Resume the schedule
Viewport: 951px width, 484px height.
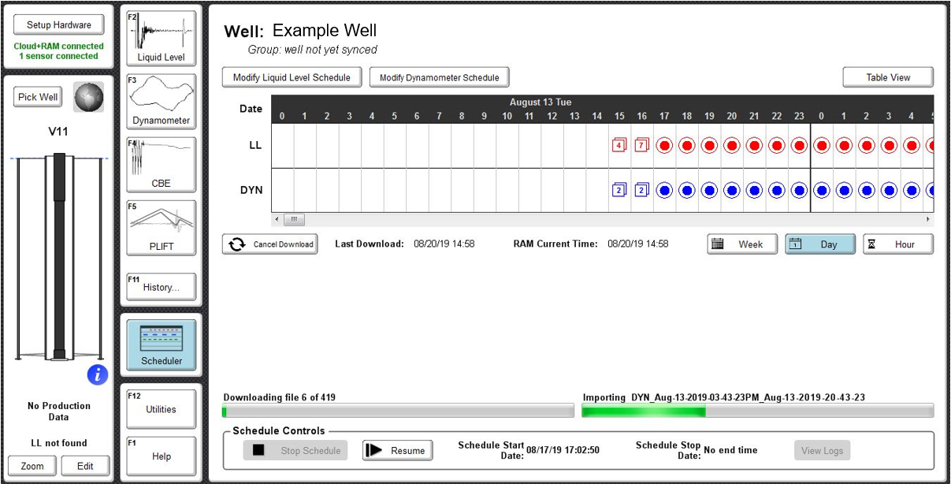(x=398, y=450)
